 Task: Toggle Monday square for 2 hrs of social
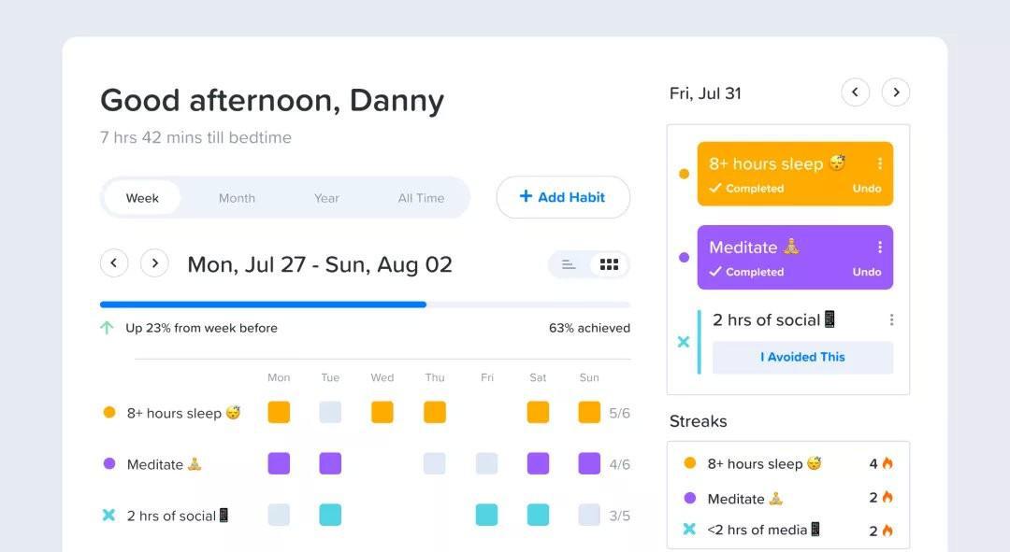tap(279, 515)
